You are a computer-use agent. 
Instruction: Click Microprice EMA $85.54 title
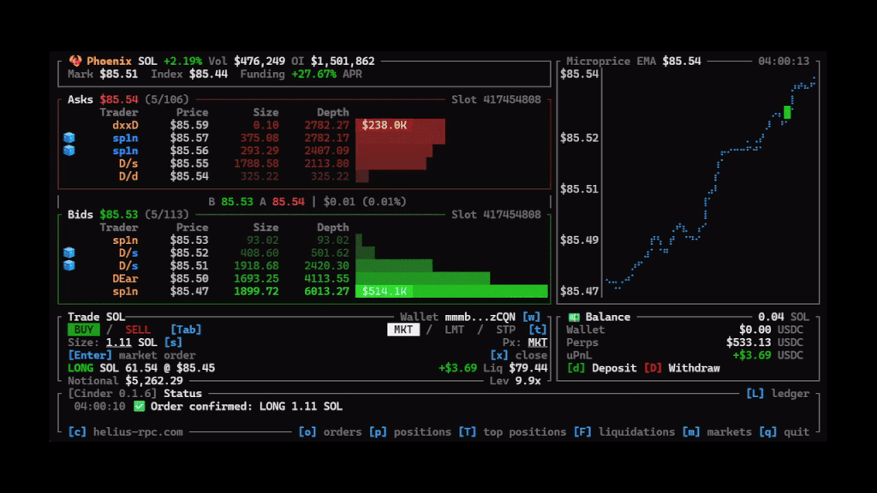633,61
